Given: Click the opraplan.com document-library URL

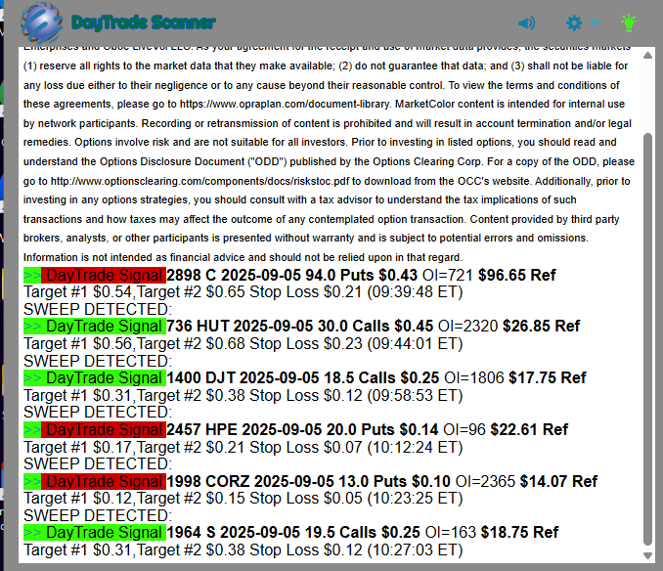Looking at the screenshot, I should (285, 105).
